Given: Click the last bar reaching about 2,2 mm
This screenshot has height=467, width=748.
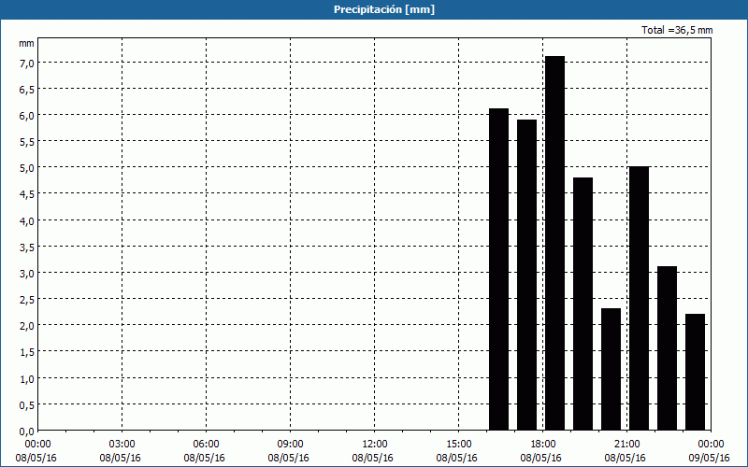Looking at the screenshot, I should [x=695, y=372].
